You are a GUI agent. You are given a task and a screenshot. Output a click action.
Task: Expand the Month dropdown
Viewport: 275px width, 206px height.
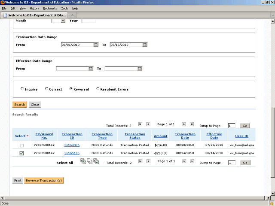[x=63, y=21]
